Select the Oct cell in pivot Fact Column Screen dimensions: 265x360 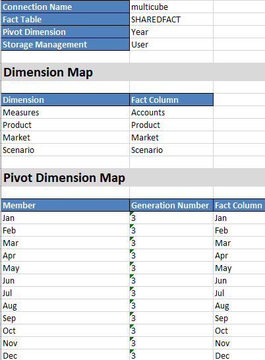239,330
